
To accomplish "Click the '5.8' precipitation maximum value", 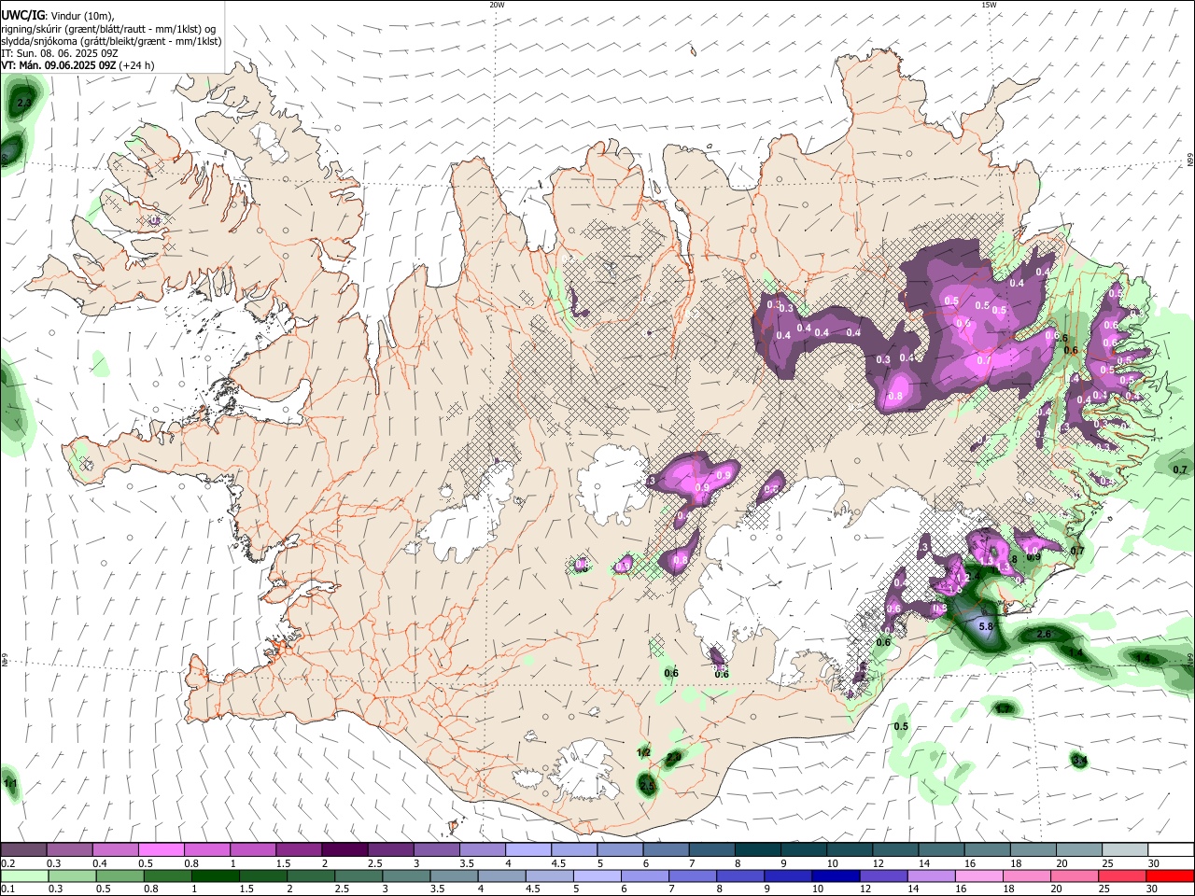I will click(x=984, y=626).
